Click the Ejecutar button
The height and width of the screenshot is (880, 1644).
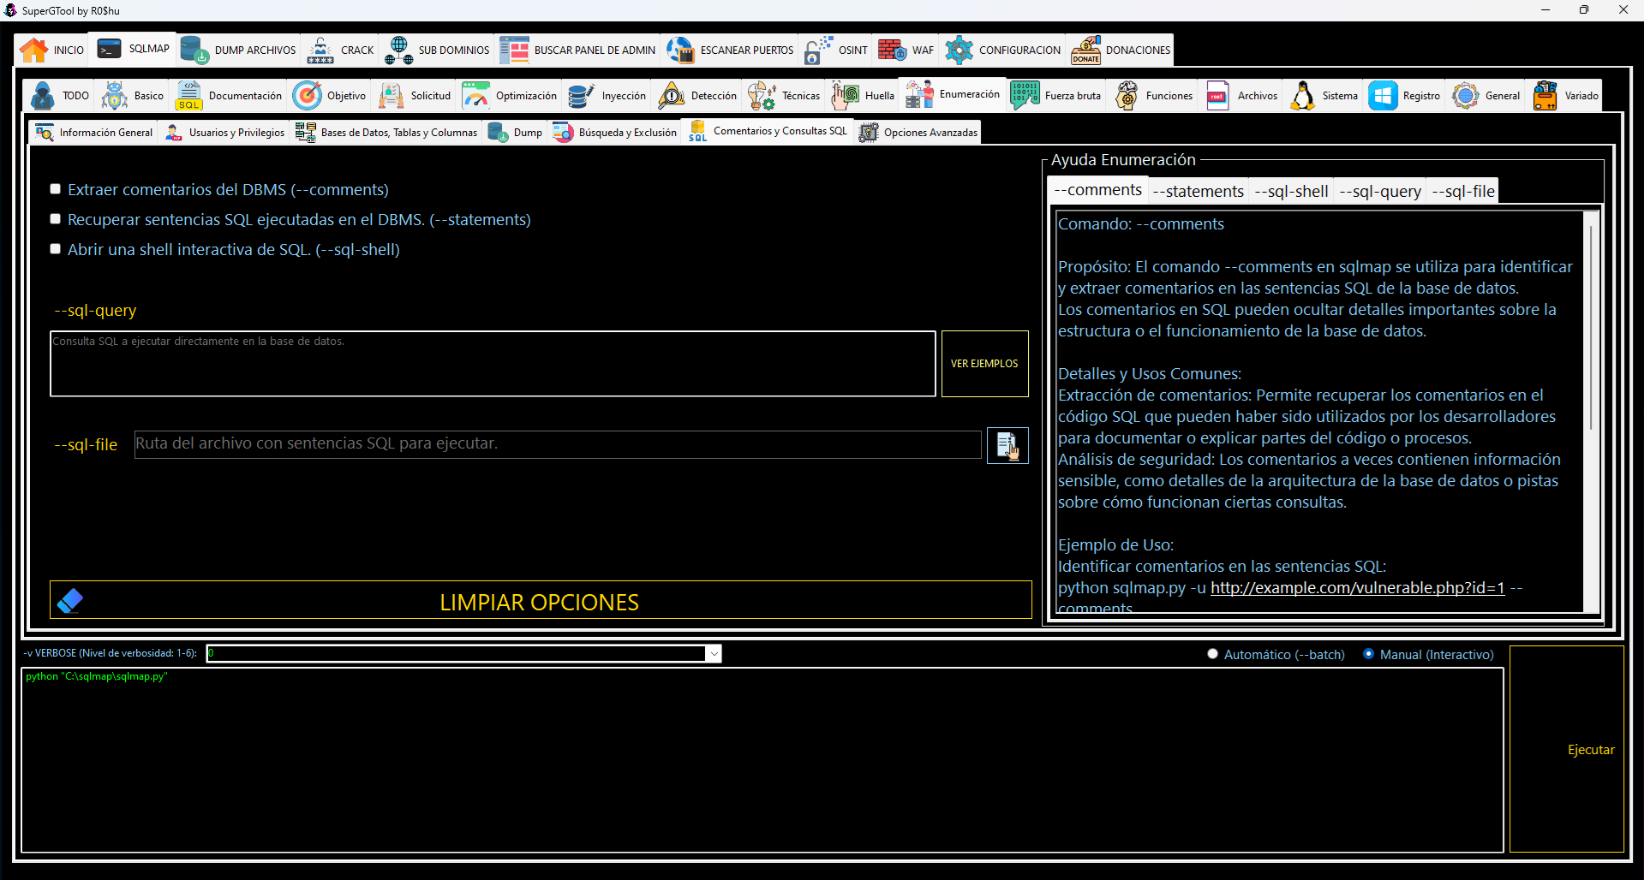point(1567,749)
